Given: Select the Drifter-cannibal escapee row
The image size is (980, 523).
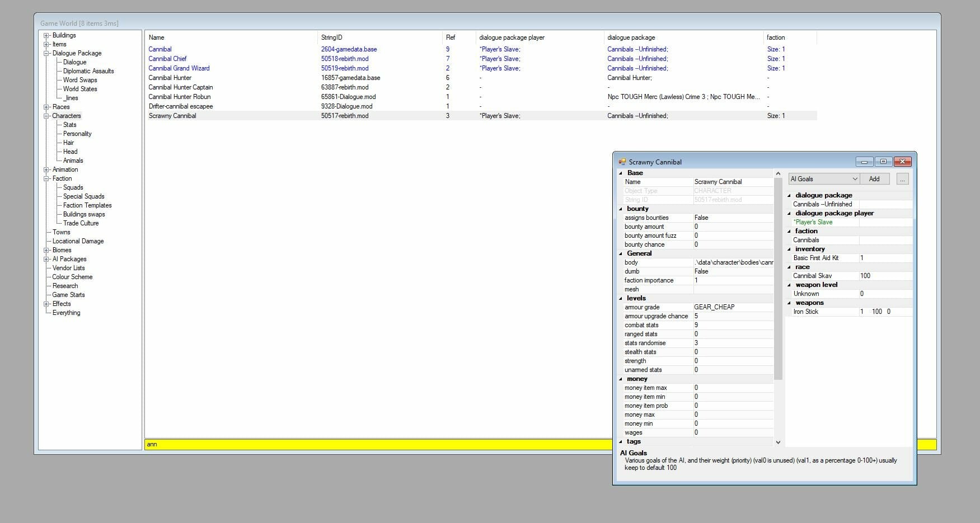Looking at the screenshot, I should (481, 106).
